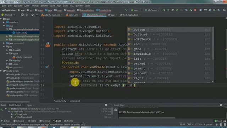This screenshot has width=227, height=128.
Task: Open the Build menu in menu bar
Action: tap(53, 6)
